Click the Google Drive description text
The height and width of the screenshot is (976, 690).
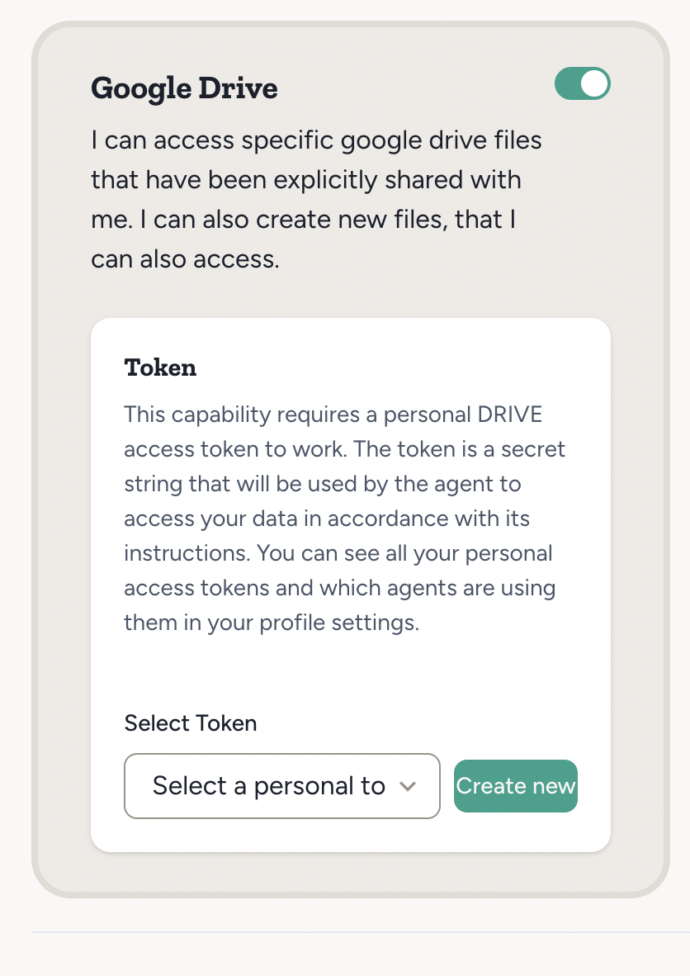[316, 199]
